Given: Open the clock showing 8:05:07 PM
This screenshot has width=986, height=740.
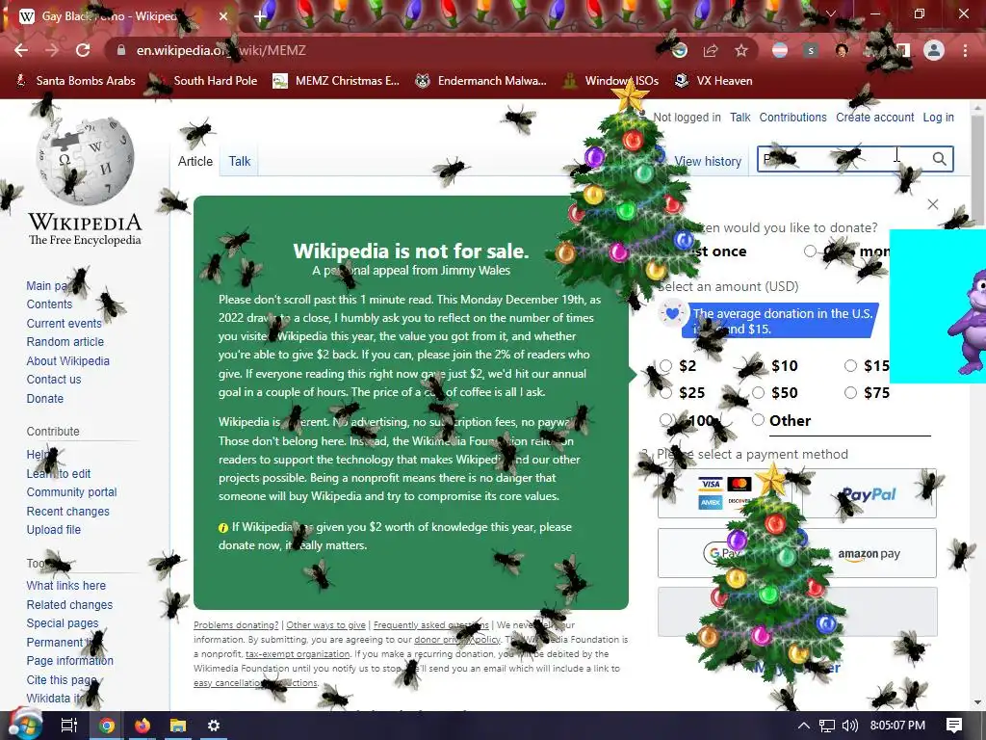Looking at the screenshot, I should coord(897,726).
